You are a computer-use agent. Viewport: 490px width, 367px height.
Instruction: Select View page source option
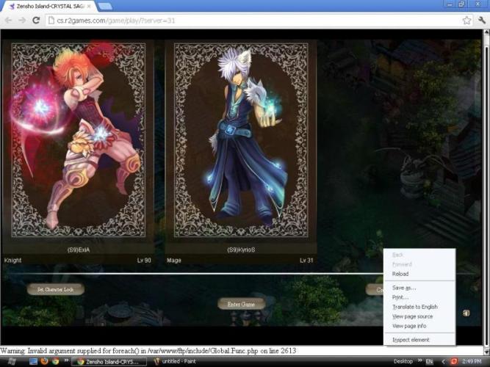[x=413, y=316]
